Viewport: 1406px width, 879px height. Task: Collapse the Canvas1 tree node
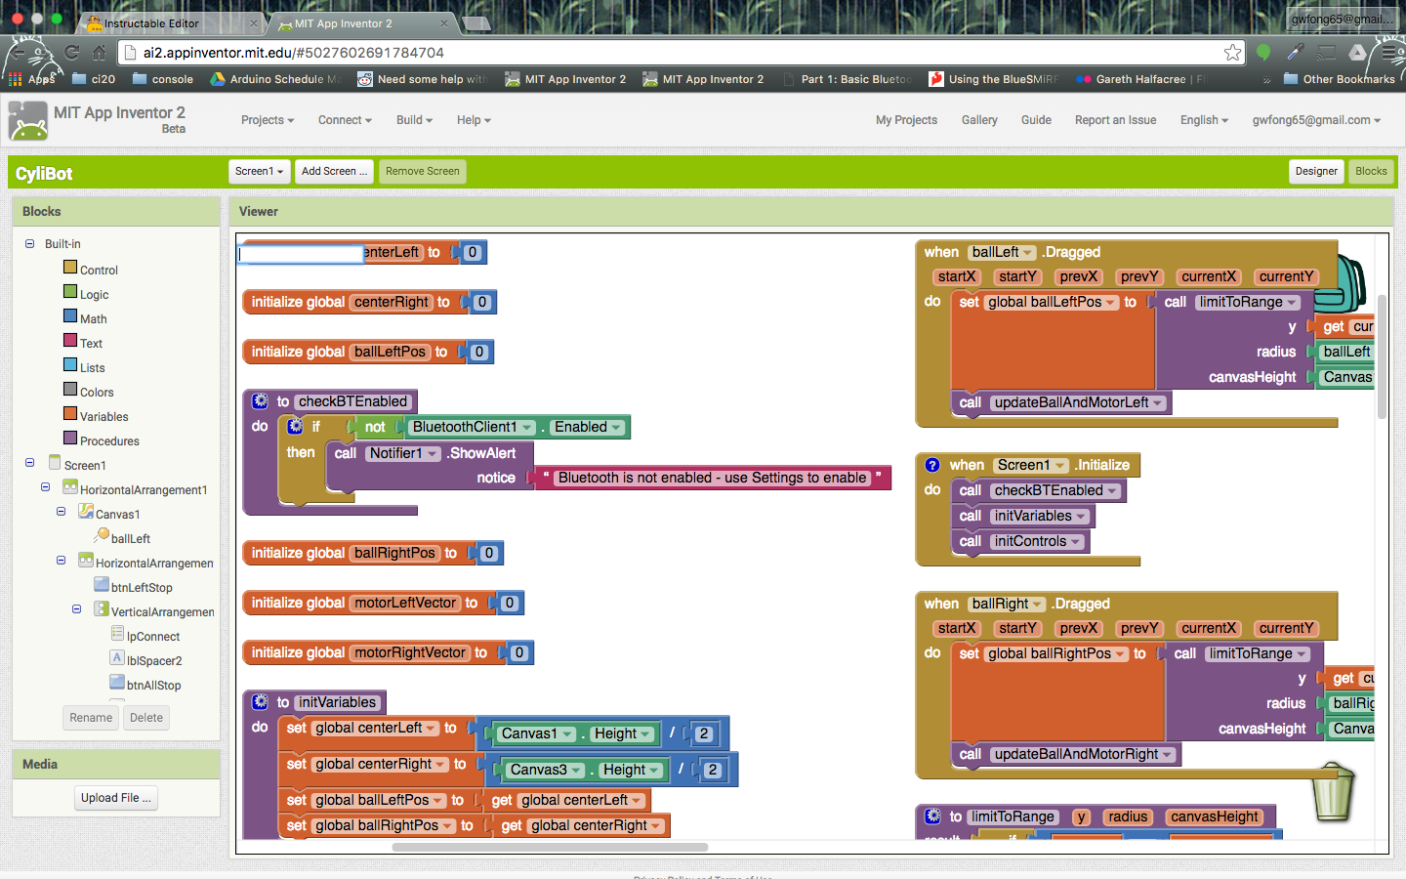[61, 512]
